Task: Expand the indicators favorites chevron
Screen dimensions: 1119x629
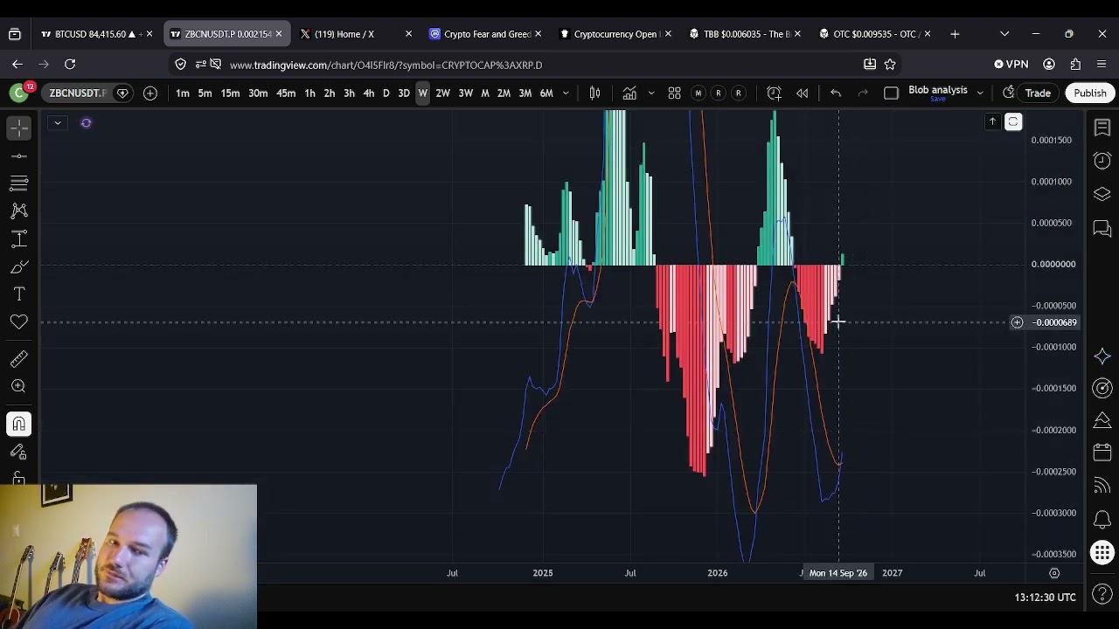Action: click(650, 93)
